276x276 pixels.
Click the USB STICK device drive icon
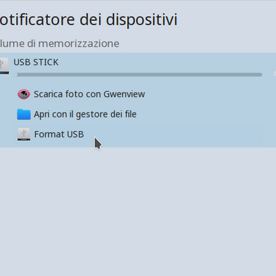(4, 66)
